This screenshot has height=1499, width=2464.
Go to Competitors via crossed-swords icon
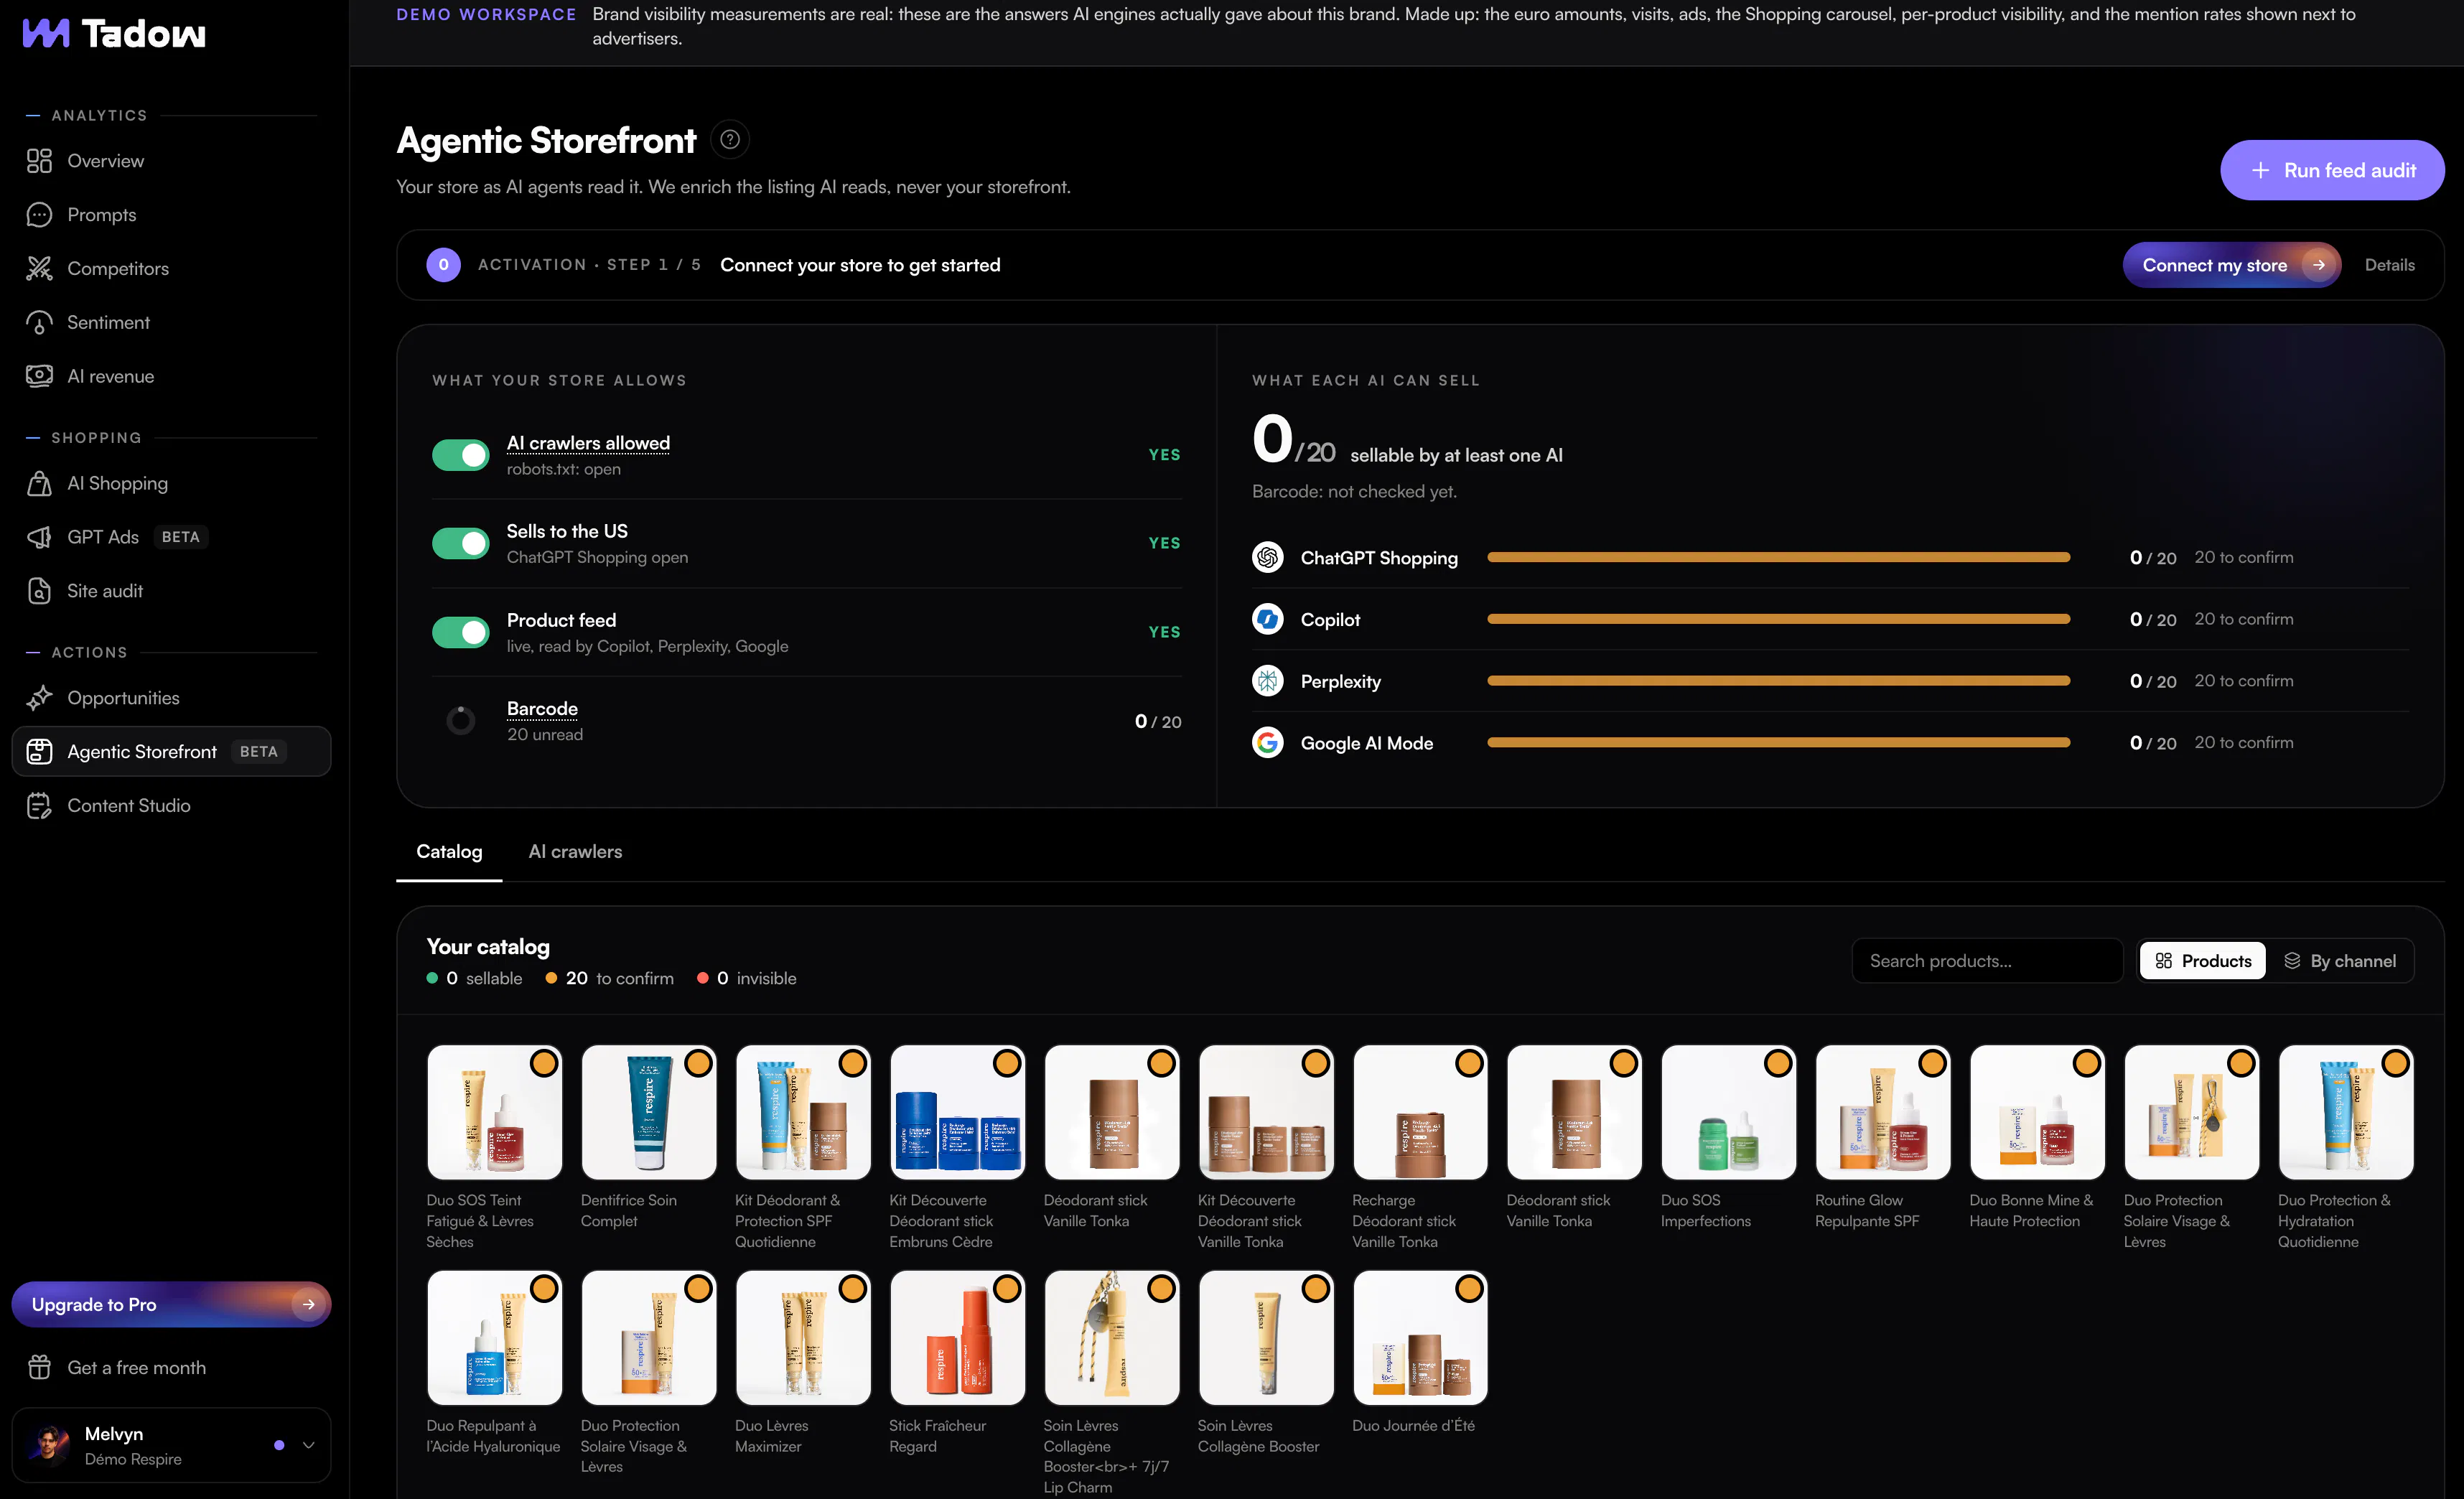click(39, 269)
